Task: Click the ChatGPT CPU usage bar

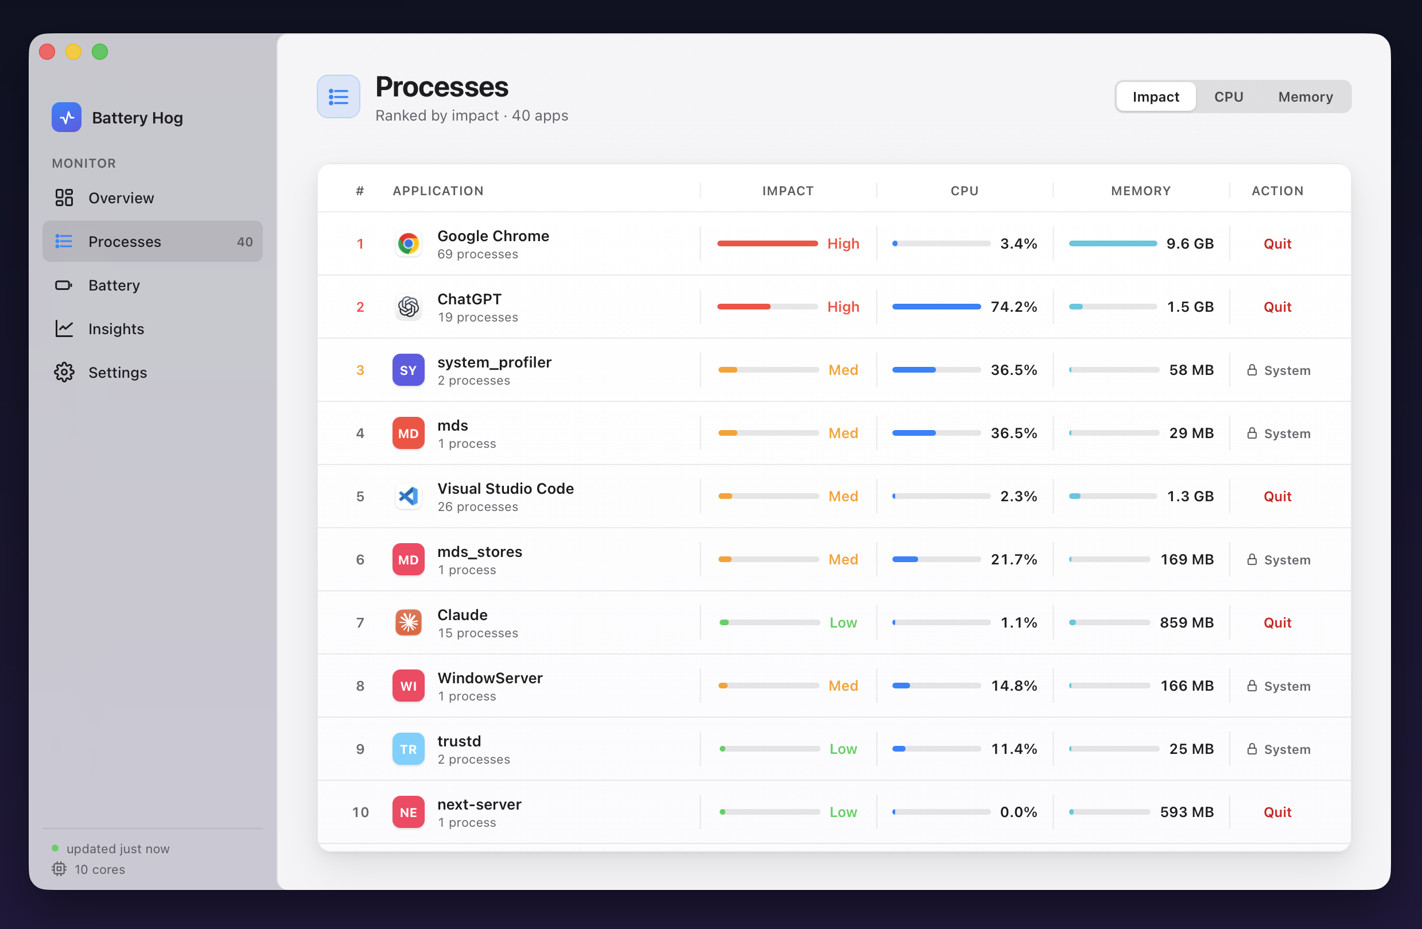Action: (x=937, y=307)
